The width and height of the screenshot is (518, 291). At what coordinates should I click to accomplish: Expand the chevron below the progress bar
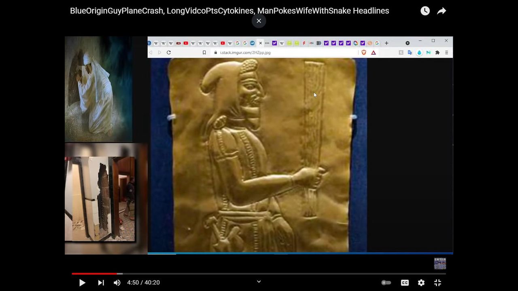259,282
